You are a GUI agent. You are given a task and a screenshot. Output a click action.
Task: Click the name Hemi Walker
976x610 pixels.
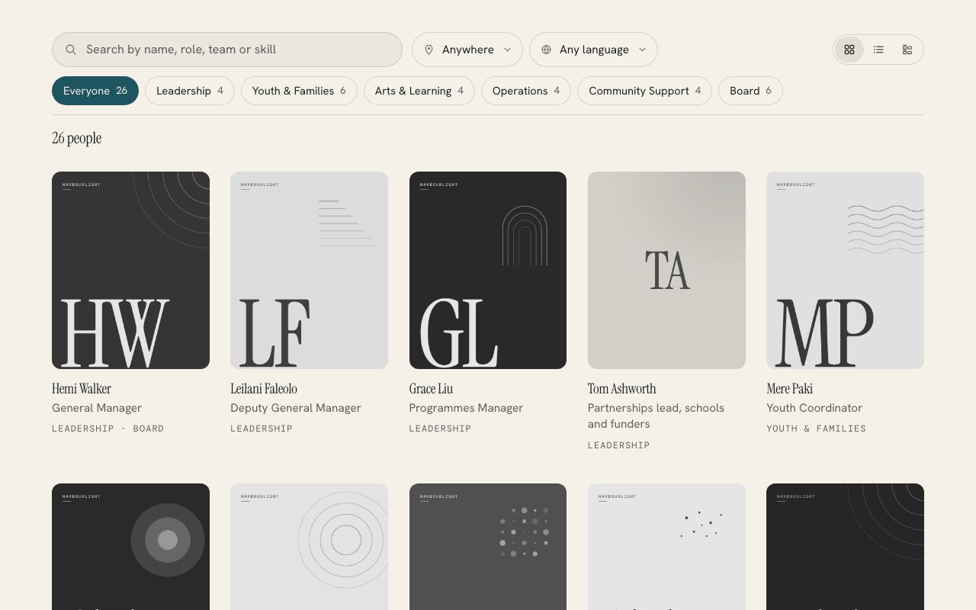click(82, 389)
